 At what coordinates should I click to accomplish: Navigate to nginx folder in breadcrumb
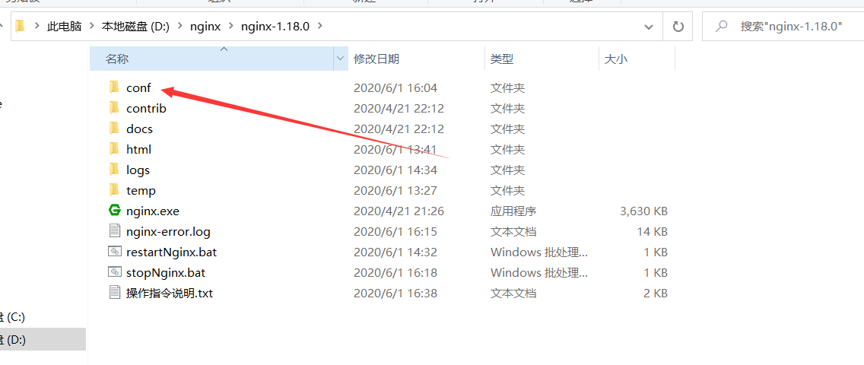pyautogui.click(x=205, y=27)
